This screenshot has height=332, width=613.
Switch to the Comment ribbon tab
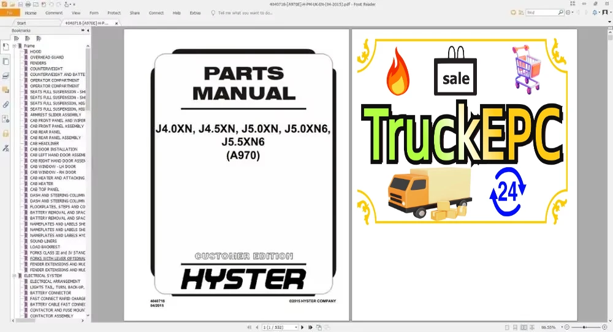54,13
